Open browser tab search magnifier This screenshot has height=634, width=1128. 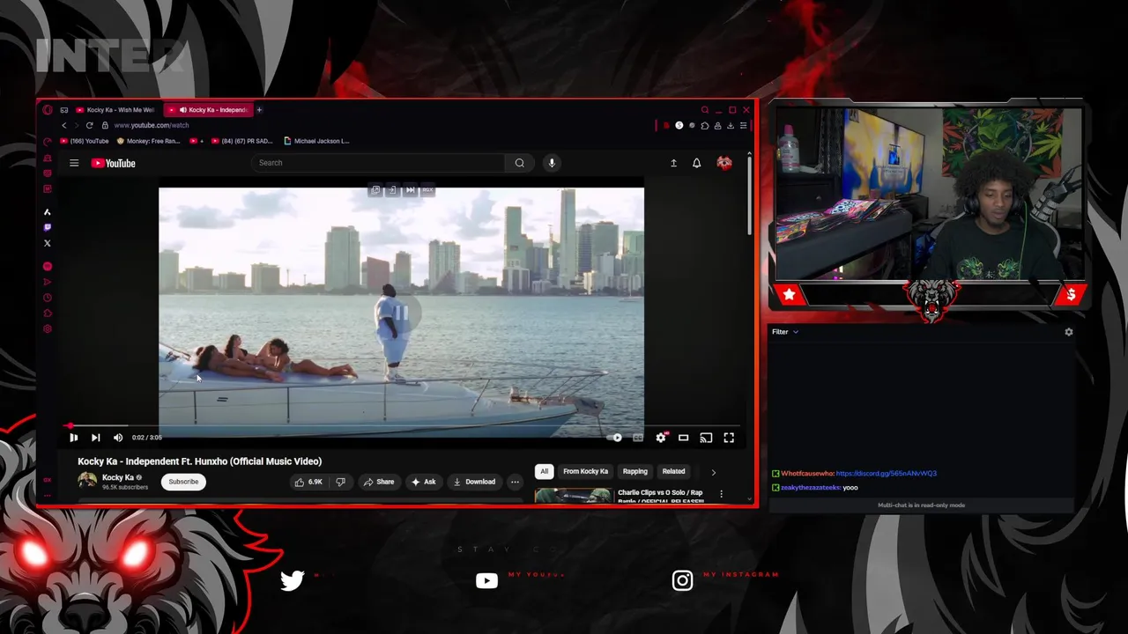click(x=704, y=110)
